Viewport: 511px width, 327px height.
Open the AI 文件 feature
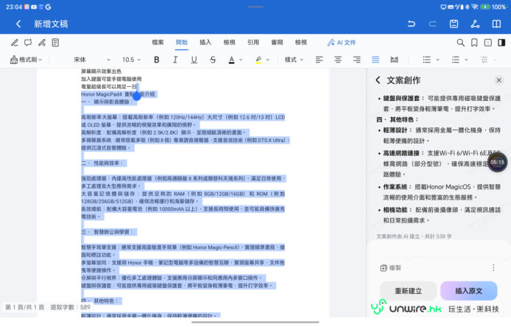click(342, 43)
